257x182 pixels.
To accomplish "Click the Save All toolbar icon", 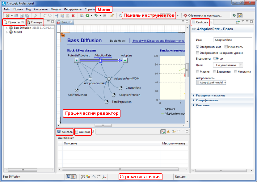I will click(x=27, y=15).
